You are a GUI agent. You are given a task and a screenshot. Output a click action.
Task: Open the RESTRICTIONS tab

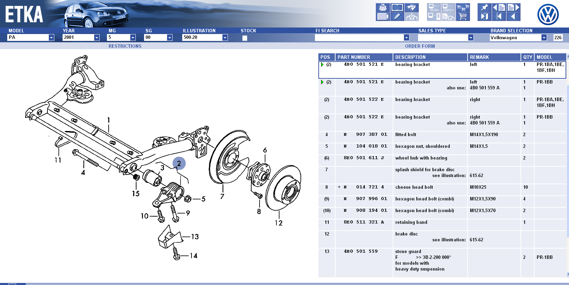click(x=125, y=46)
